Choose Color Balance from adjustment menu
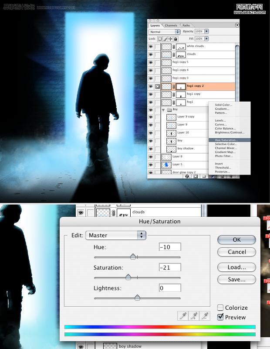Image resolution: width=270 pixels, height=349 pixels. (x=225, y=129)
